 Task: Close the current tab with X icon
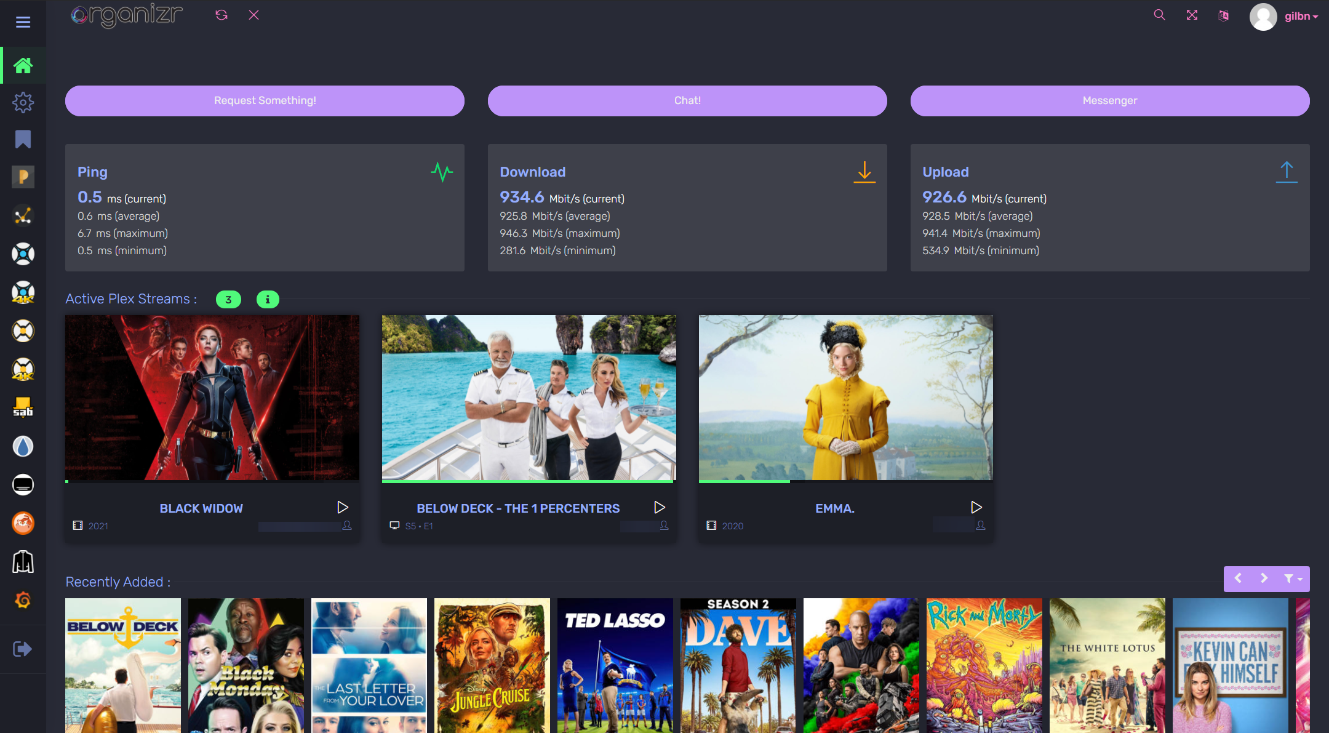pyautogui.click(x=253, y=15)
